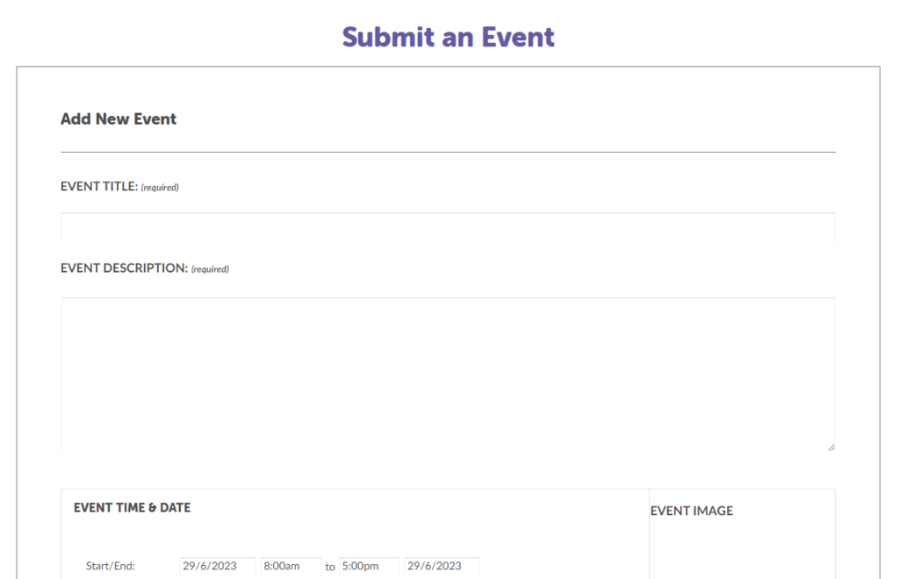Focus the Event Description text area
899x579 pixels.
pos(448,375)
